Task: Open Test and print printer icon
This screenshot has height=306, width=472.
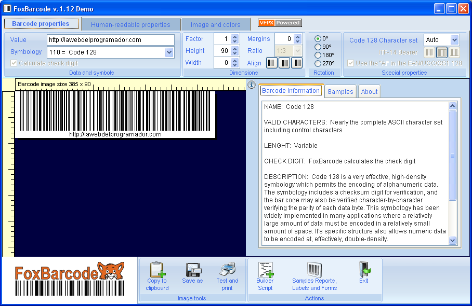Action: pyautogui.click(x=228, y=269)
